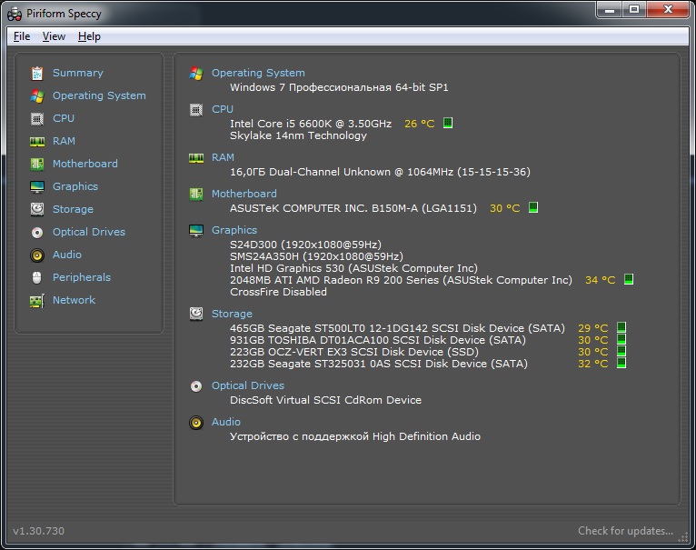Show the RAM section from sidebar
The width and height of the screenshot is (696, 550).
coord(64,141)
